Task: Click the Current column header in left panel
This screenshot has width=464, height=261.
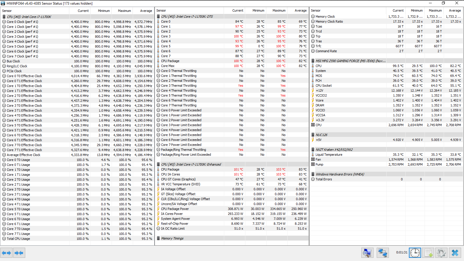Action: click(80, 11)
